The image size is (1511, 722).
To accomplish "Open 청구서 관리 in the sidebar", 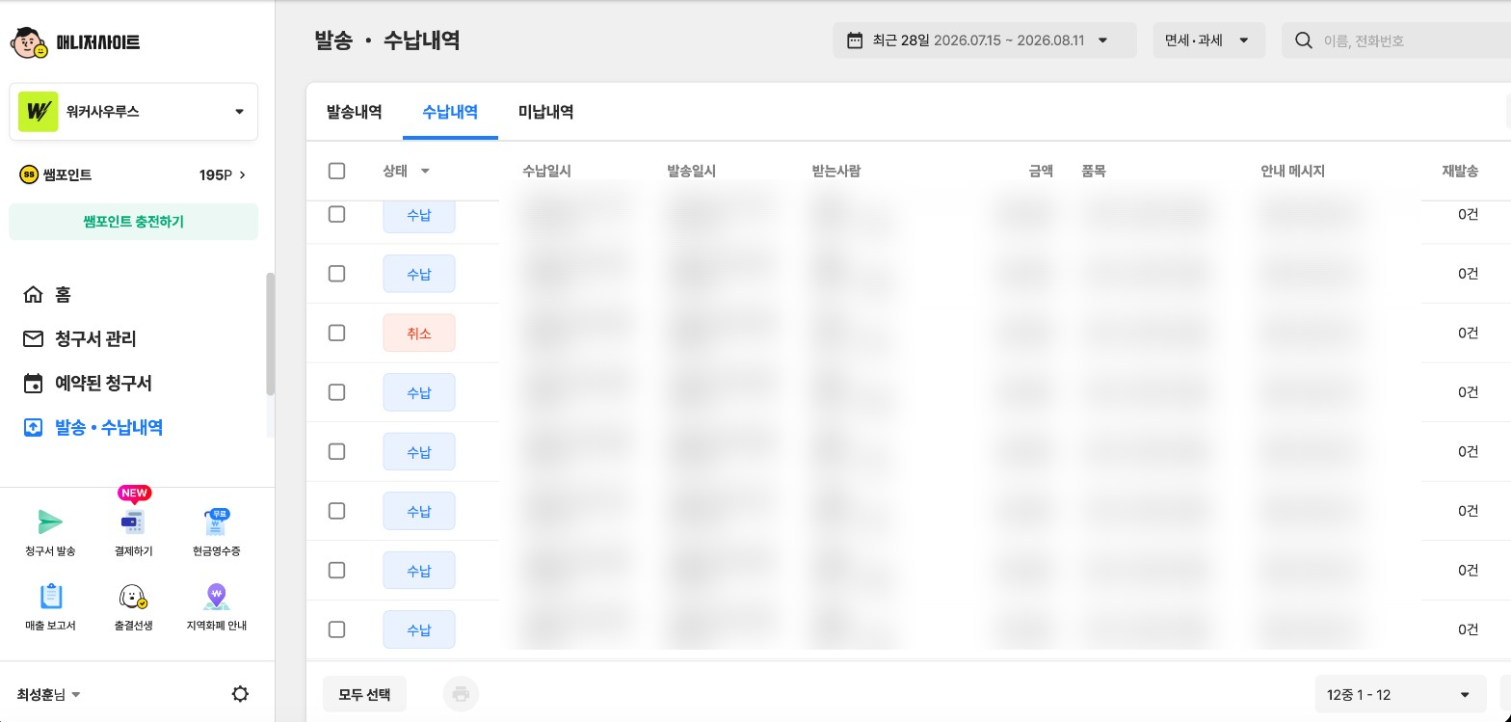I will coord(80,339).
